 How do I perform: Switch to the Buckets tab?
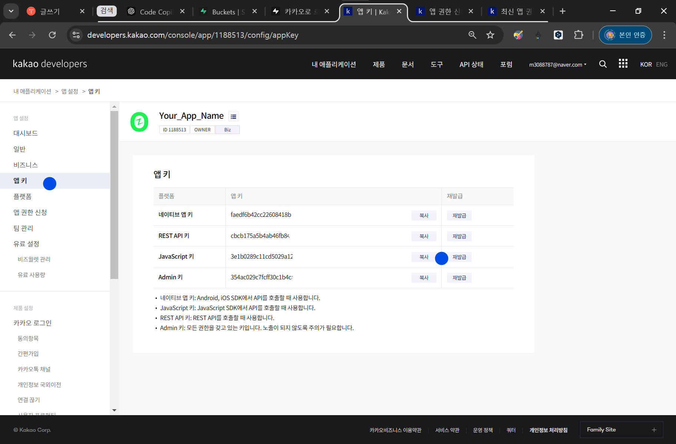coord(228,11)
